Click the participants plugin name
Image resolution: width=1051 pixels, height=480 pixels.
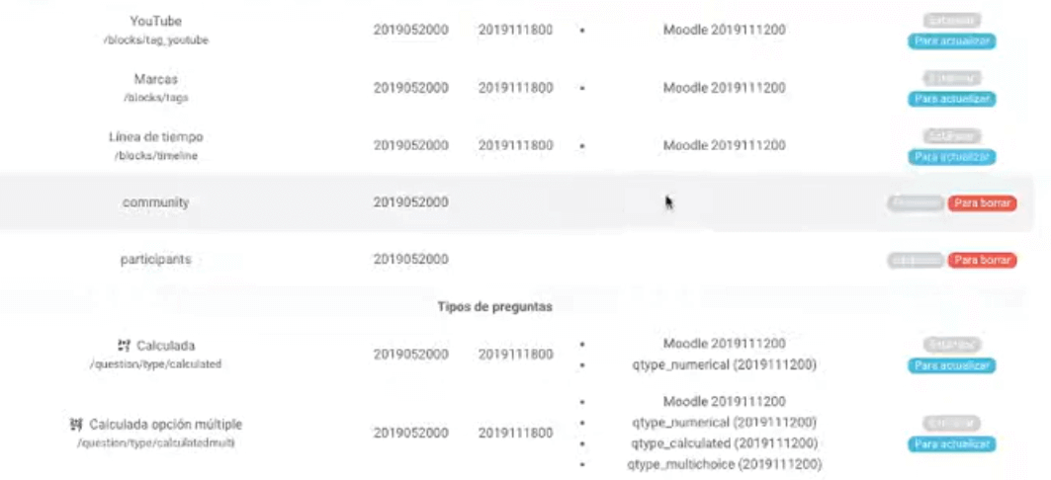pos(155,259)
